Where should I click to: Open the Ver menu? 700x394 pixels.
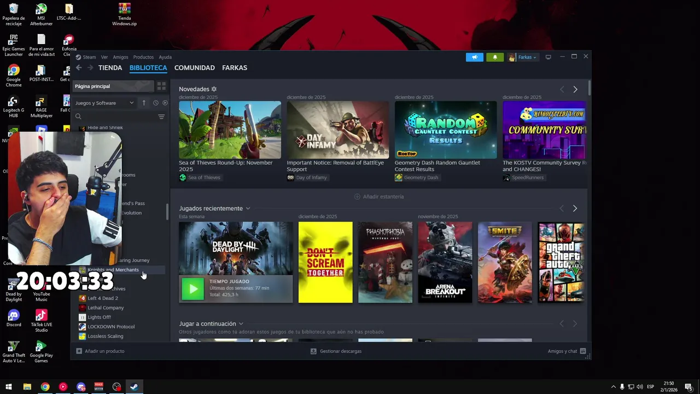pos(104,57)
